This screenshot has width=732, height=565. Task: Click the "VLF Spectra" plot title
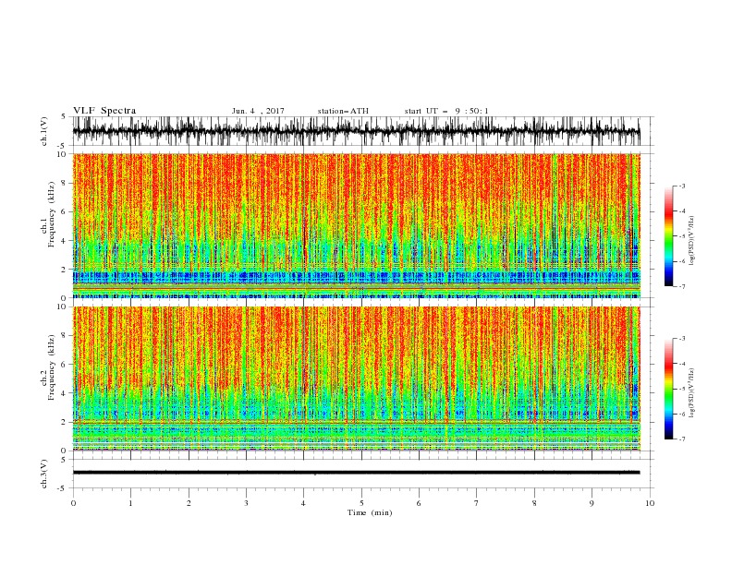[104, 111]
